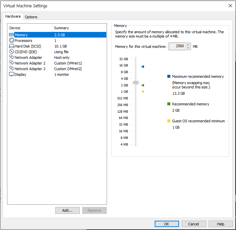
Task: Click the yellow guest OS minimum marker arrow
Action: (x=143, y=91)
